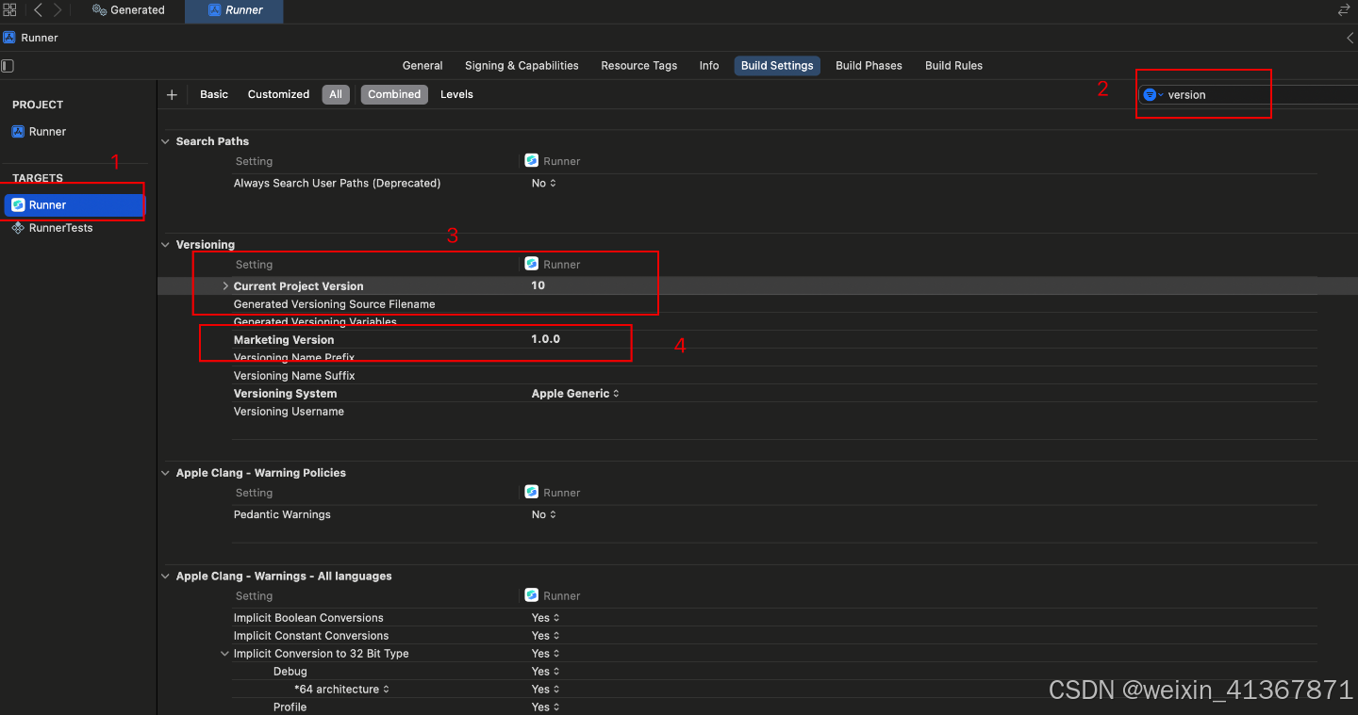1358x715 pixels.
Task: Click Runner breadcrumb label at top
Action: [40, 38]
